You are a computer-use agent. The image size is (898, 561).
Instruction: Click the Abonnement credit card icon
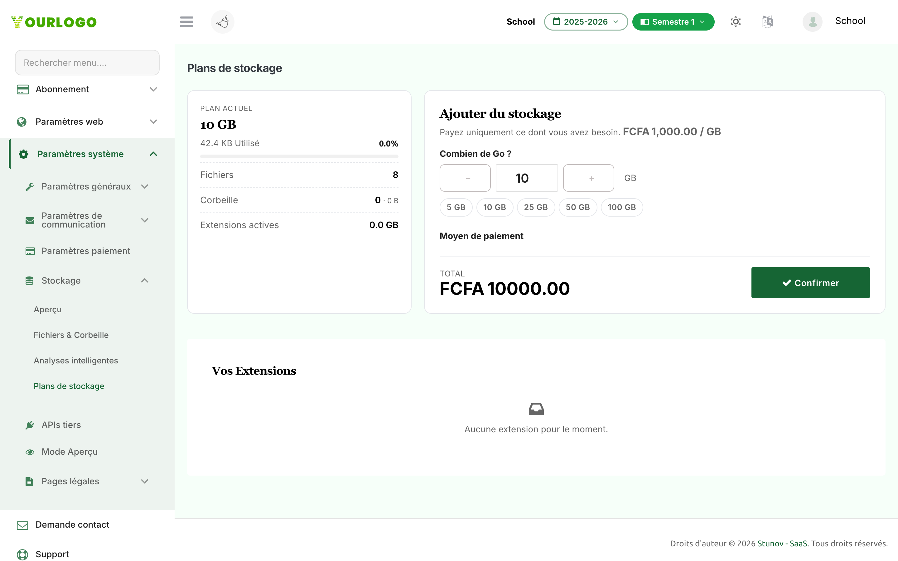23,89
